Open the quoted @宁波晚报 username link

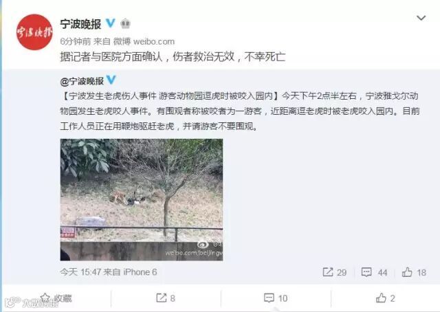(x=82, y=81)
